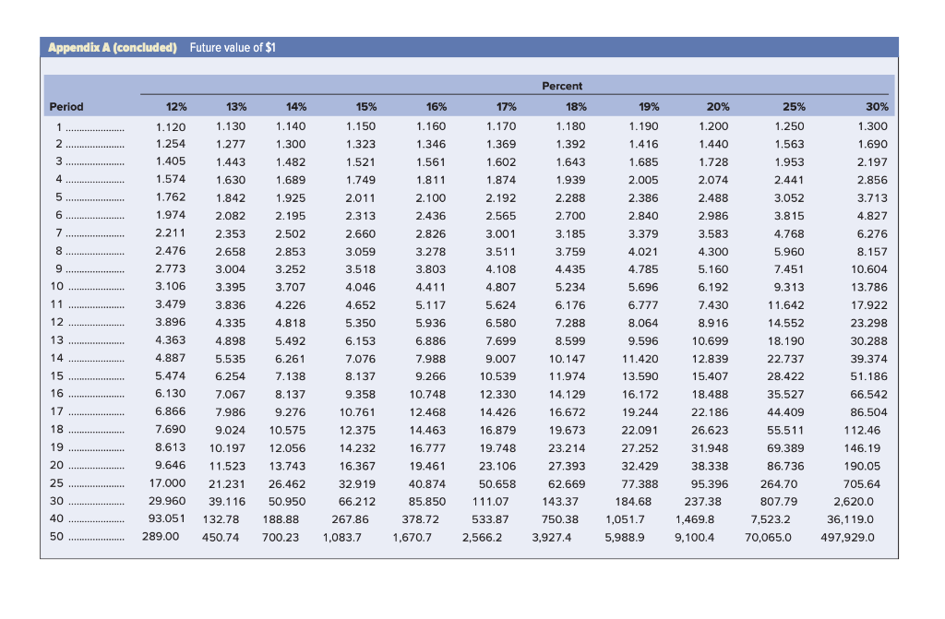Click the value 807.79 in the 25% column
The image size is (945, 619).
779,502
